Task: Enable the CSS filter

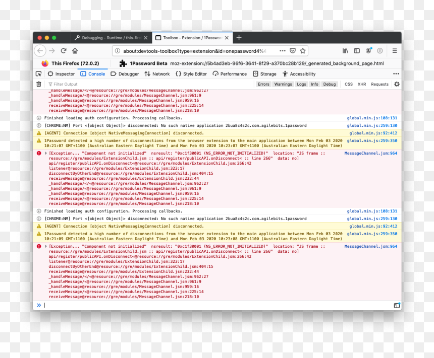Action: click(x=349, y=84)
